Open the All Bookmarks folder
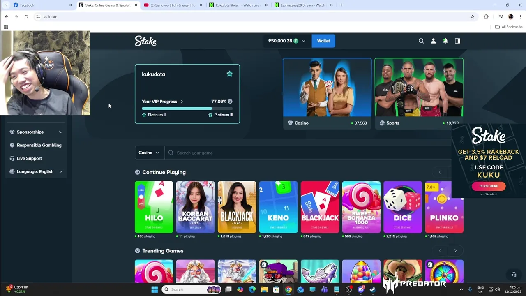 509,27
